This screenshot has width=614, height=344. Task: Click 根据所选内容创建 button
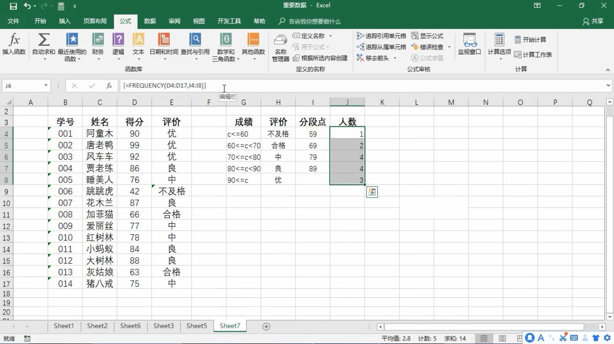[x=320, y=58]
